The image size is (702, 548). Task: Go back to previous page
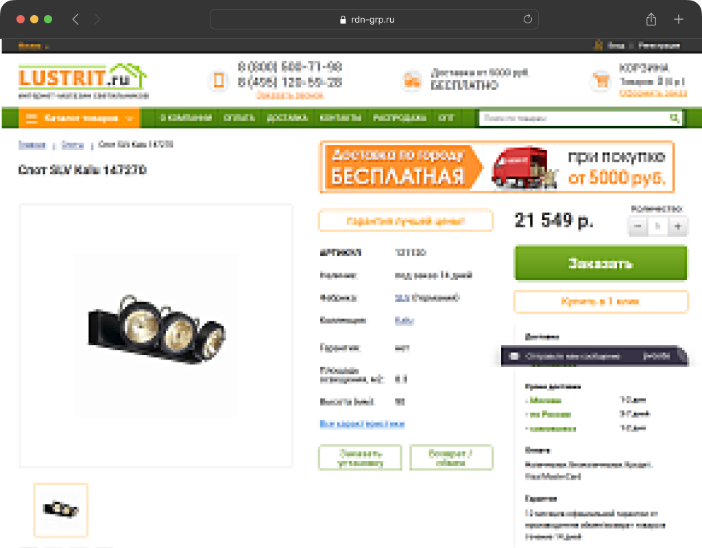pyautogui.click(x=75, y=19)
